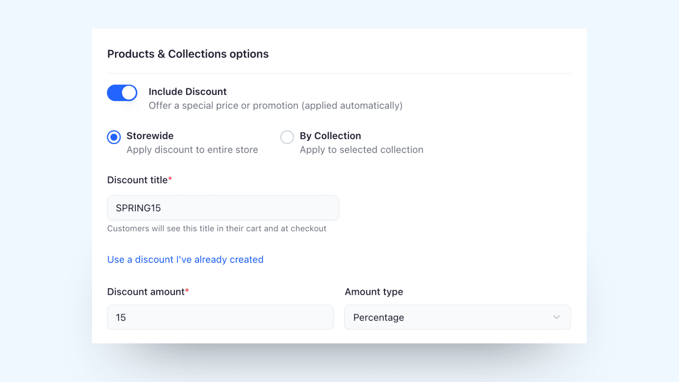The height and width of the screenshot is (382, 679).
Task: Click the Discount amount field label
Action: coord(146,292)
